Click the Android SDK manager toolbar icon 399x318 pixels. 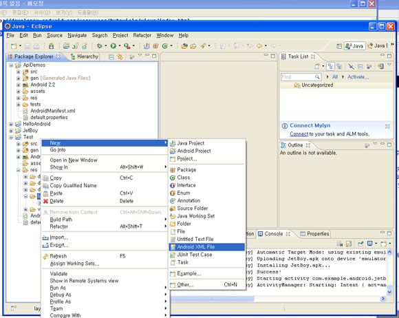pyautogui.click(x=52, y=46)
